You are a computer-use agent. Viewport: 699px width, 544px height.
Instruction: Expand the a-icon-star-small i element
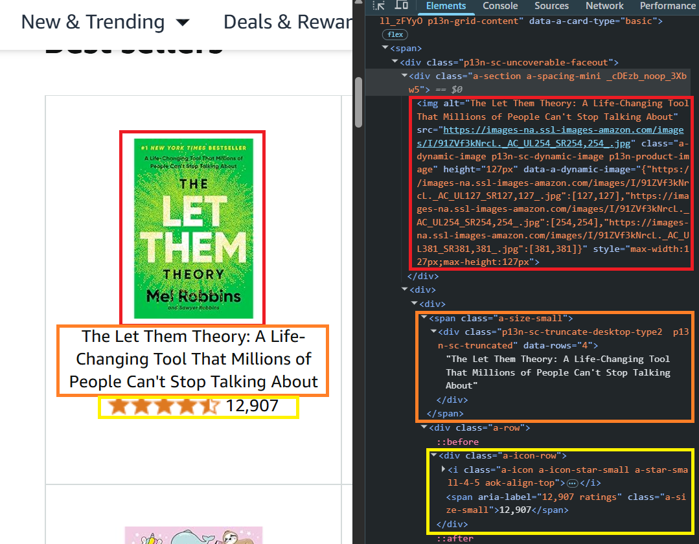click(443, 469)
